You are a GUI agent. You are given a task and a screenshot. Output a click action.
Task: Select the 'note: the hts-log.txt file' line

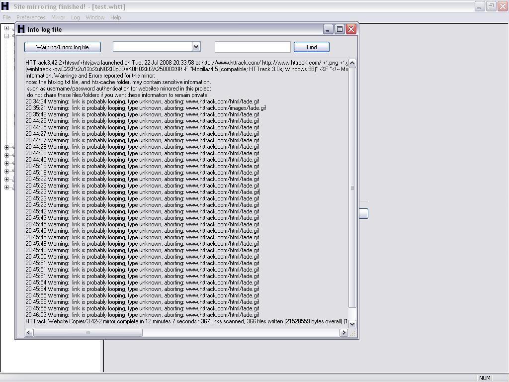pyautogui.click(x=118, y=82)
